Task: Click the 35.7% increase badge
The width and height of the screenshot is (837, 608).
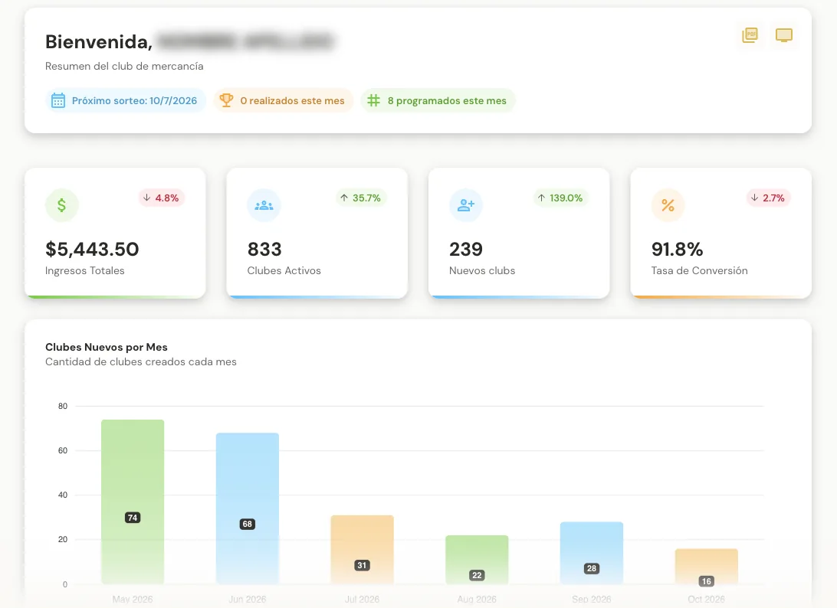Action: tap(361, 198)
